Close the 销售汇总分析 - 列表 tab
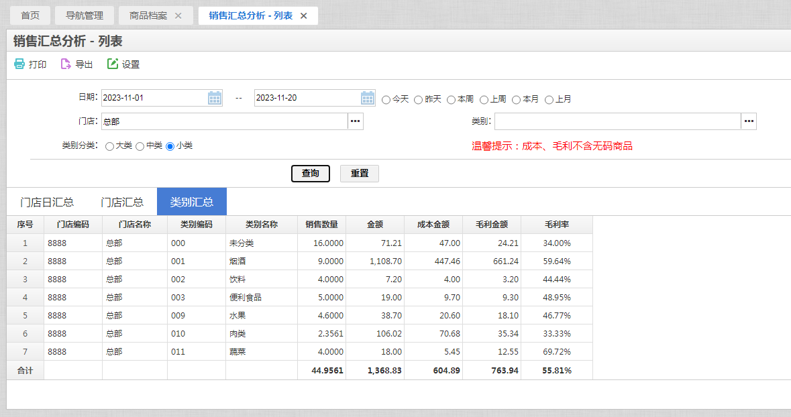Screen dimensions: 791x417 click(304, 16)
